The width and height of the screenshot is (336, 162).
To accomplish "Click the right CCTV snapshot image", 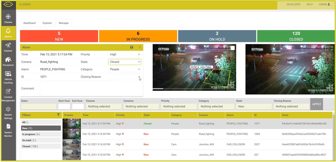I will [290, 69].
